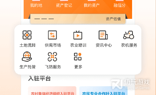
Task: Open the 土地流转 land transfer icon
Action: pos(27,35)
